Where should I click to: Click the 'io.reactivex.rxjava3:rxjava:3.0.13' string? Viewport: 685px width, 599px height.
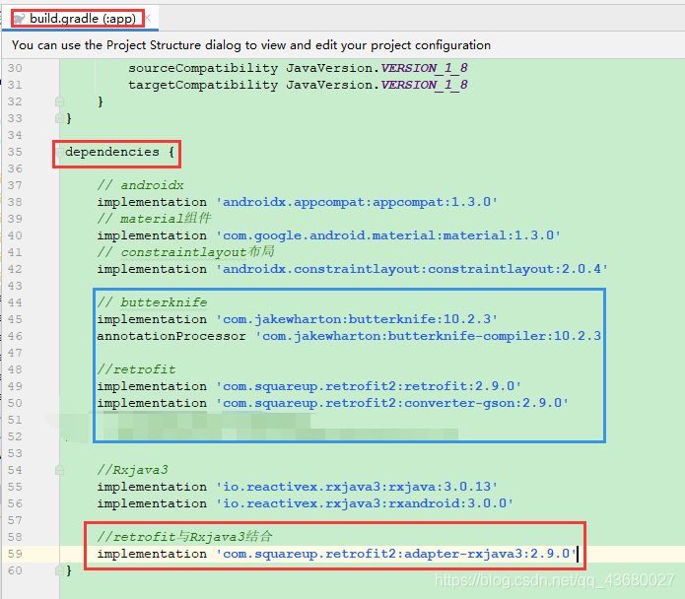[x=357, y=487]
